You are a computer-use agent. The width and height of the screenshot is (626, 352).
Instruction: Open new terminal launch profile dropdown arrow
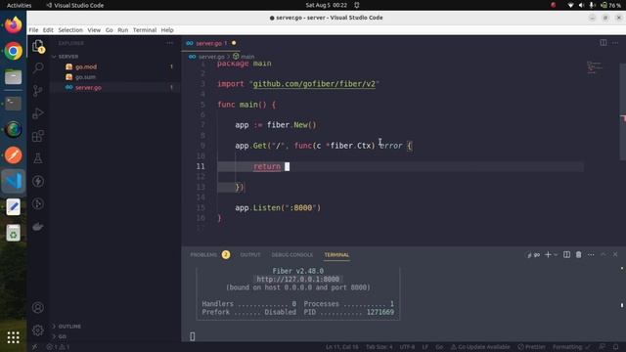pyautogui.click(x=556, y=254)
